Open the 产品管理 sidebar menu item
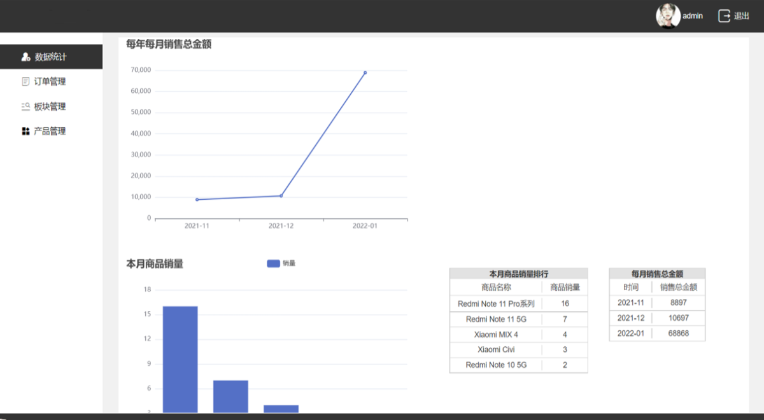Image resolution: width=764 pixels, height=420 pixels. 51,131
